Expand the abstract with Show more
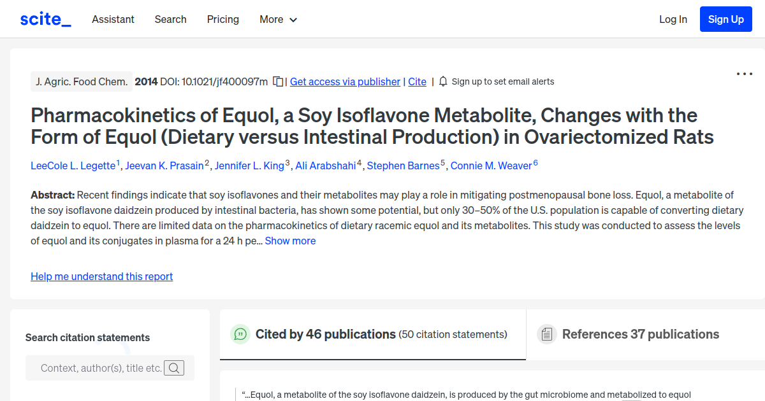The width and height of the screenshot is (765, 401). 290,241
